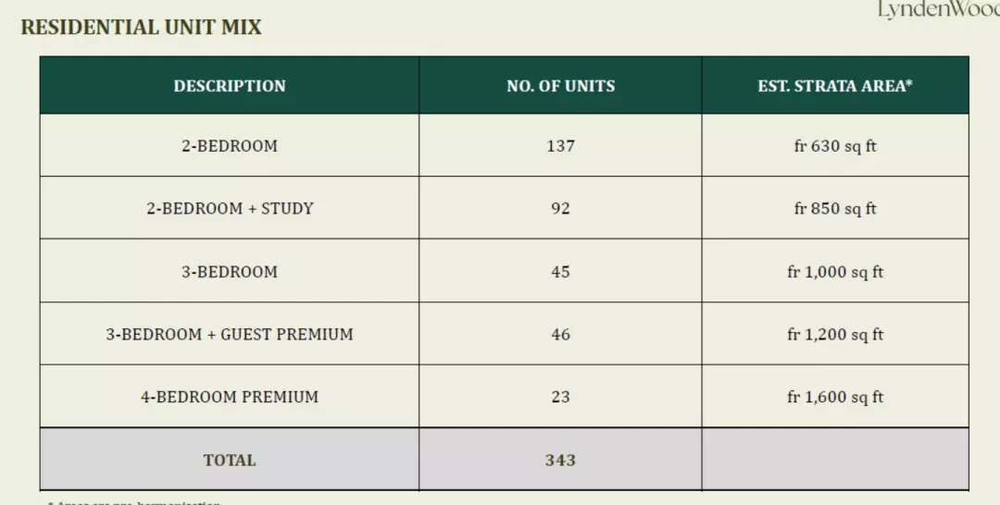Click the fr 1,000 sq ft cell

pyautogui.click(x=835, y=272)
